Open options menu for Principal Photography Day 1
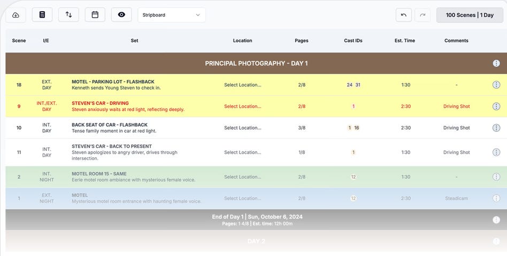 point(496,63)
